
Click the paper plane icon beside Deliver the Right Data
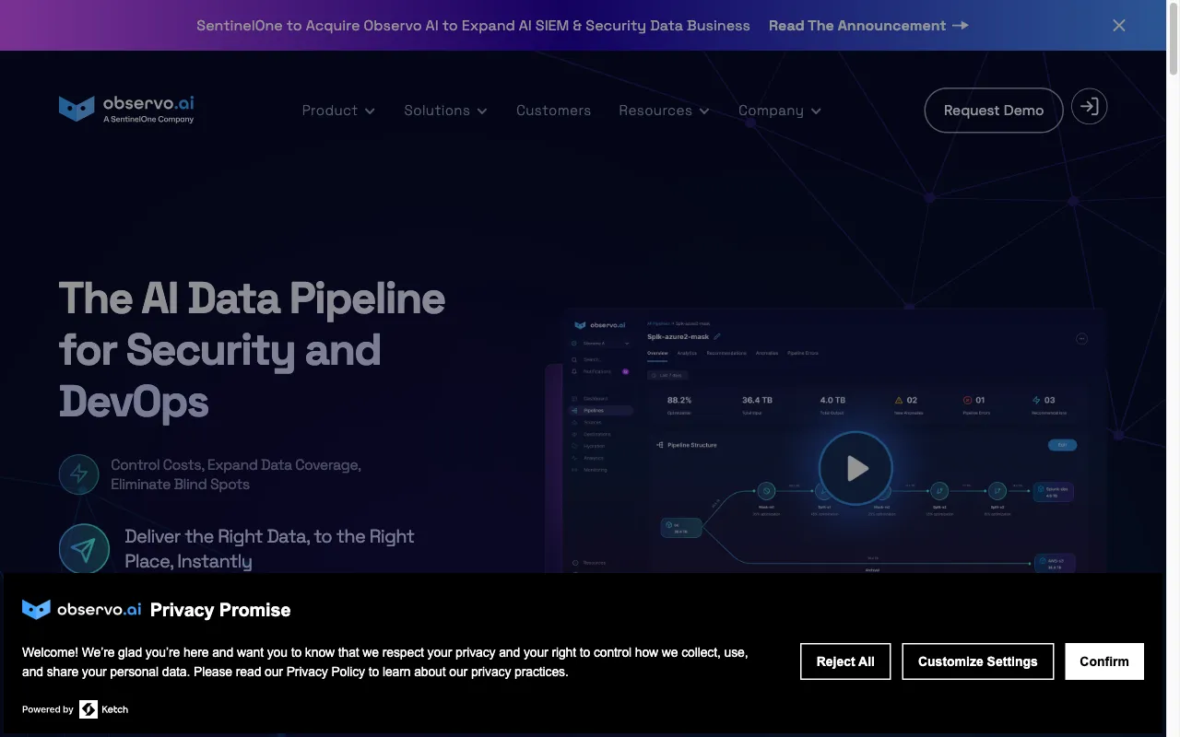click(84, 549)
